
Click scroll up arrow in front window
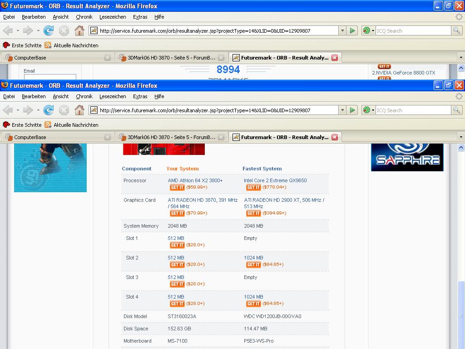click(461, 148)
